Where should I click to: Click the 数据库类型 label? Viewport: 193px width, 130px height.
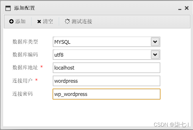point(25,42)
